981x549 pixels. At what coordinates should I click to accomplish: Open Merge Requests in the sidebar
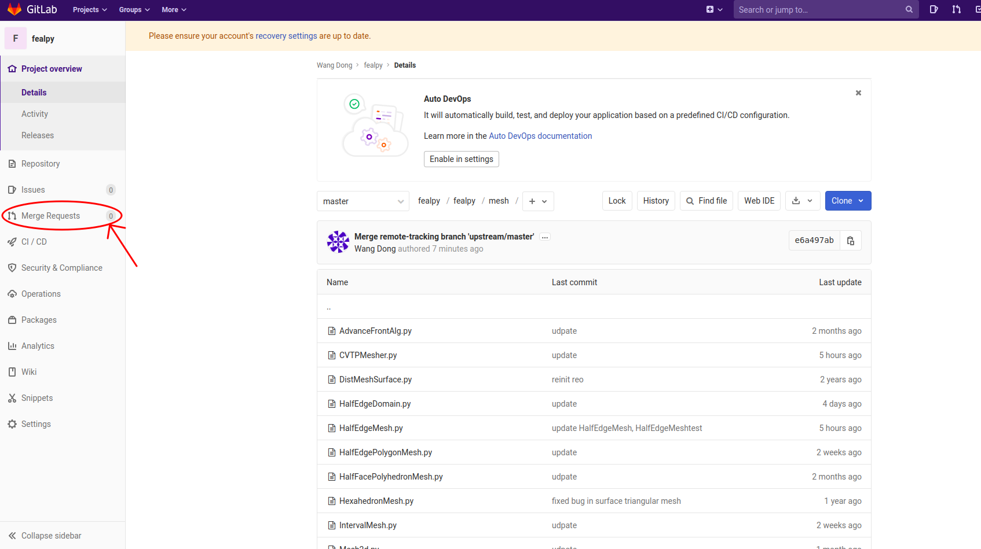63,216
